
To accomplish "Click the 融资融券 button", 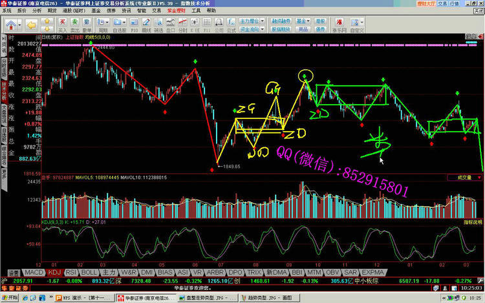I will click(279, 21).
